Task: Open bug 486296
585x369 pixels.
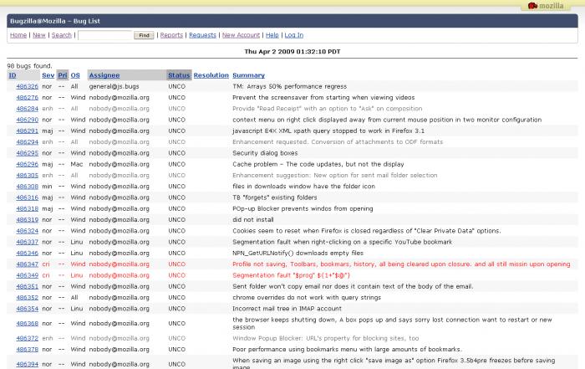Action: (x=28, y=164)
